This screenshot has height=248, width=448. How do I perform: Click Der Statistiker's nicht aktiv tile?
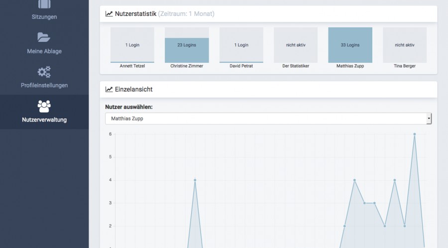click(296, 45)
